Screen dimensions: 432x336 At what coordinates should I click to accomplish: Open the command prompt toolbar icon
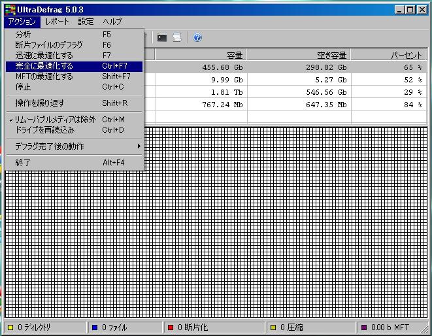pyautogui.click(x=162, y=37)
